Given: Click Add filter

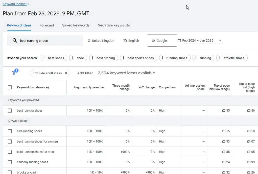Looking at the screenshot, I should (85, 73).
